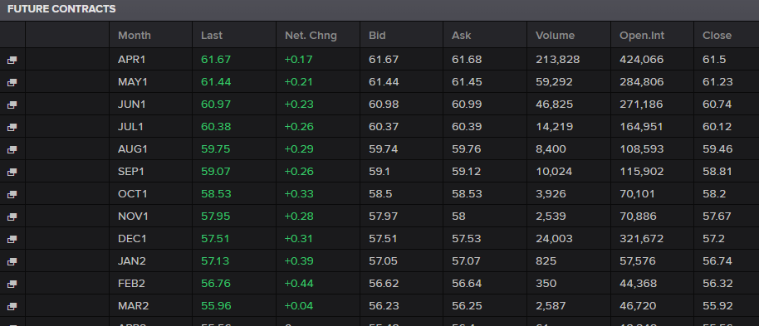Click the bid value 56.23
The height and width of the screenshot is (326, 759).
pos(384,306)
